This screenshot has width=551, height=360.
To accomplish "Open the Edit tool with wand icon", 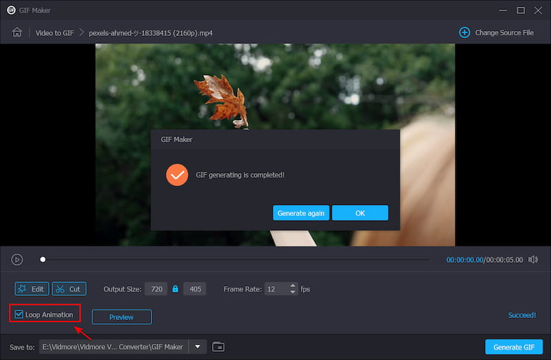I will click(31, 289).
